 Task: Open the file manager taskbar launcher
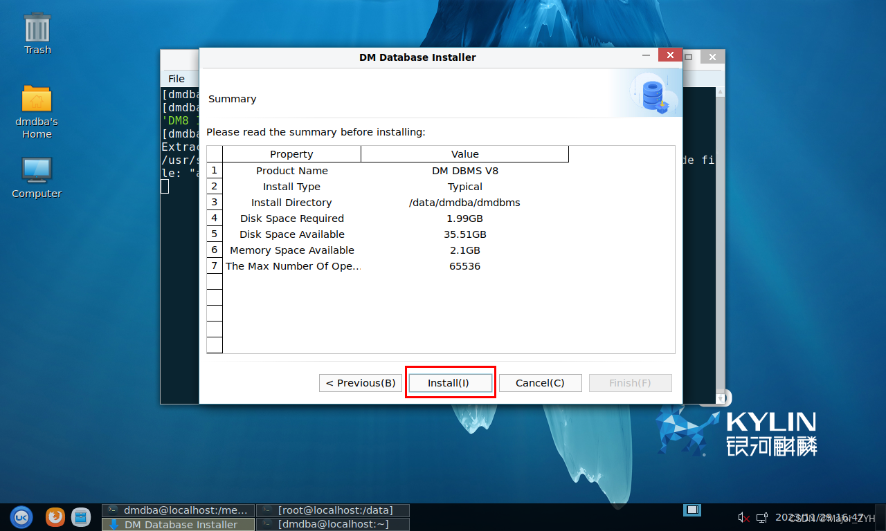point(81,516)
